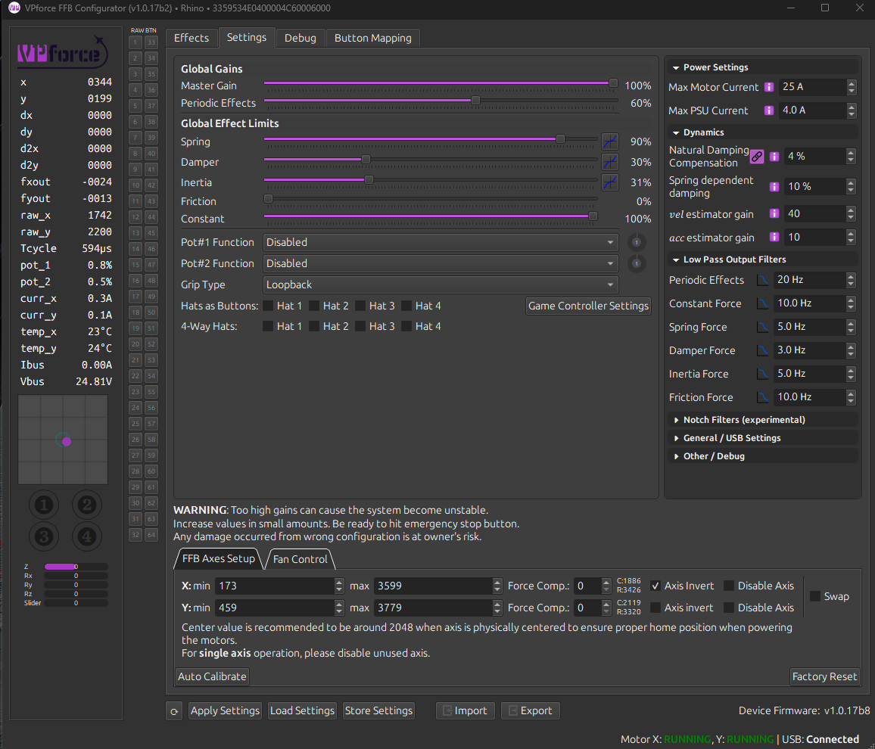Click the Spring curve editor icon
This screenshot has width=875, height=749.
609,141
